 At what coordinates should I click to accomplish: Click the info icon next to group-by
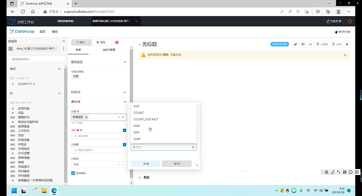pyautogui.click(x=78, y=111)
